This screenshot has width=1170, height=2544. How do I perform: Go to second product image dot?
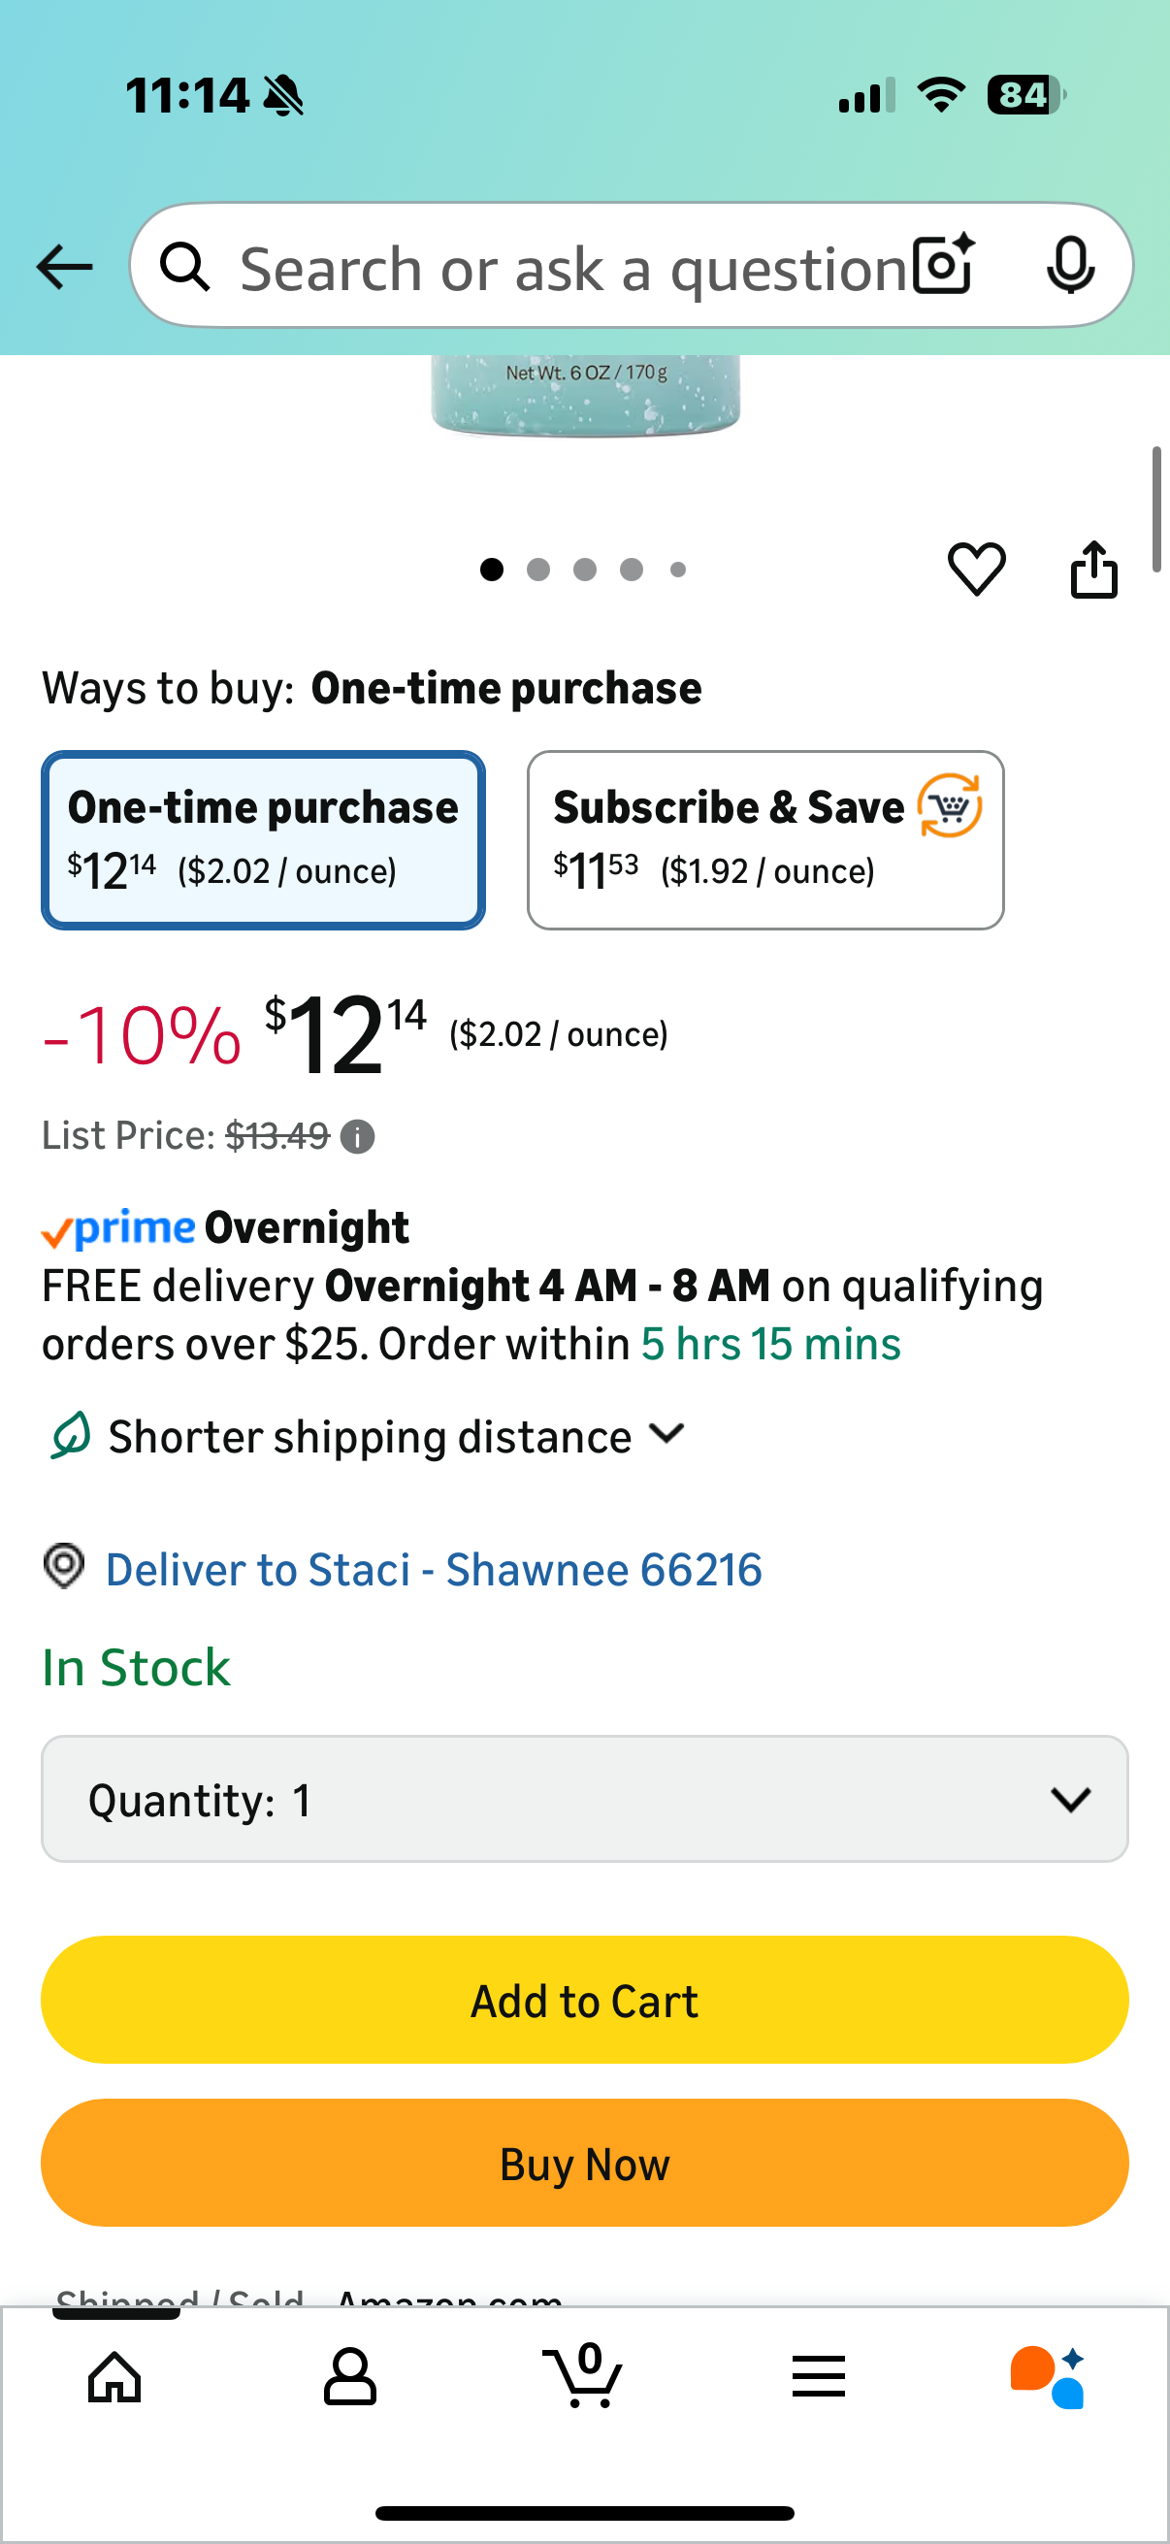[538, 570]
